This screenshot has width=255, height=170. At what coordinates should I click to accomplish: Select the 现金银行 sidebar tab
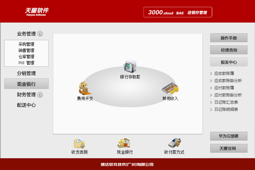point(26,84)
